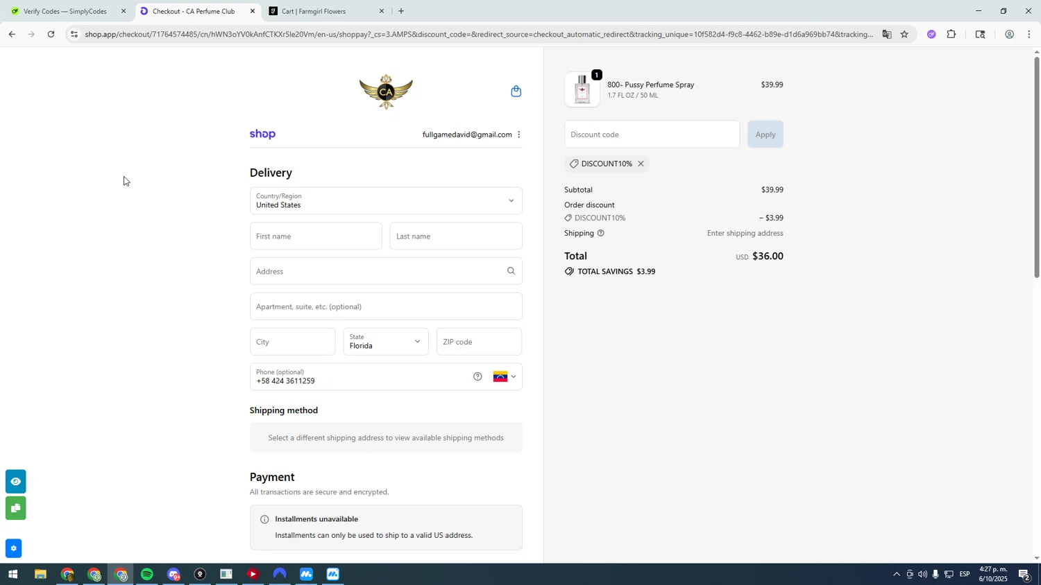Focus the Discount code field
This screenshot has width=1041, height=585.
pyautogui.click(x=652, y=134)
